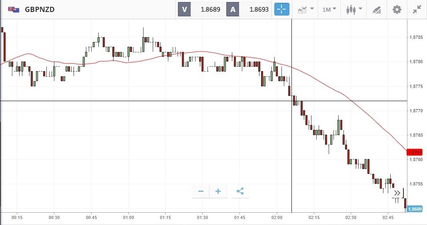Open the indicators and studies dropdown
This screenshot has width=427, height=225.
pos(305,9)
